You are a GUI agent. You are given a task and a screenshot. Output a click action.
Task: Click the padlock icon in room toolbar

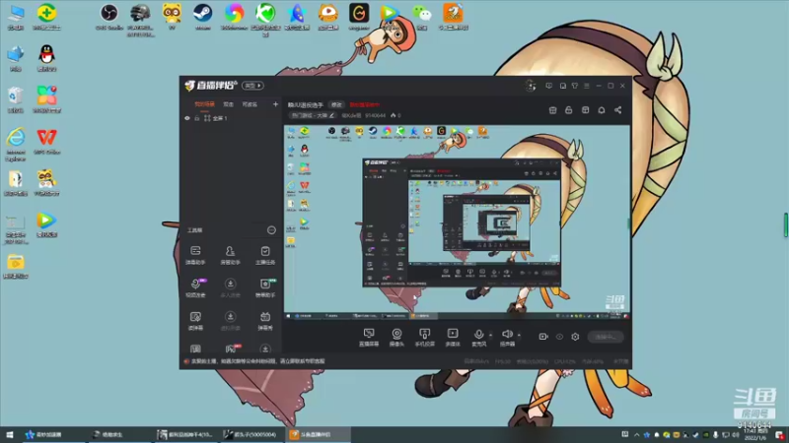tap(569, 110)
